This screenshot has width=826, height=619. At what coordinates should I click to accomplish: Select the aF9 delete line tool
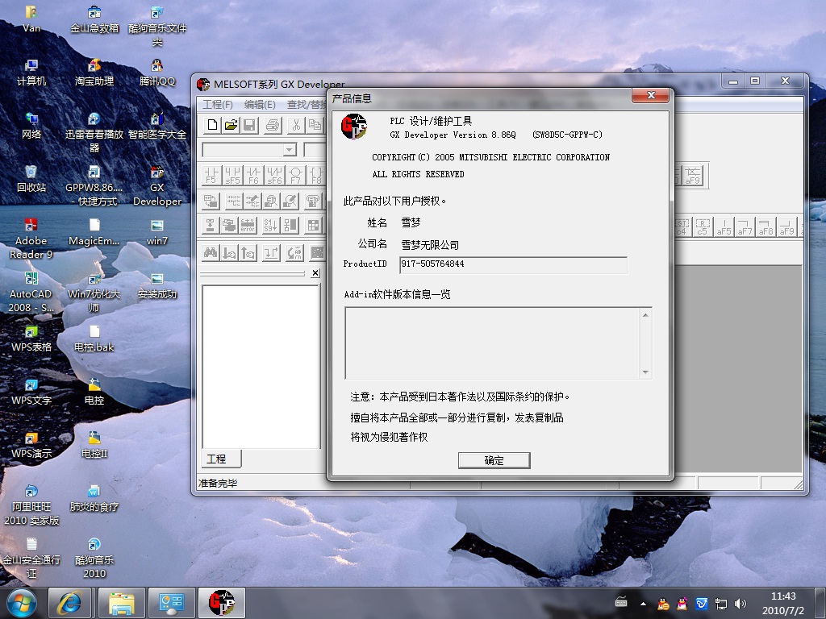693,176
